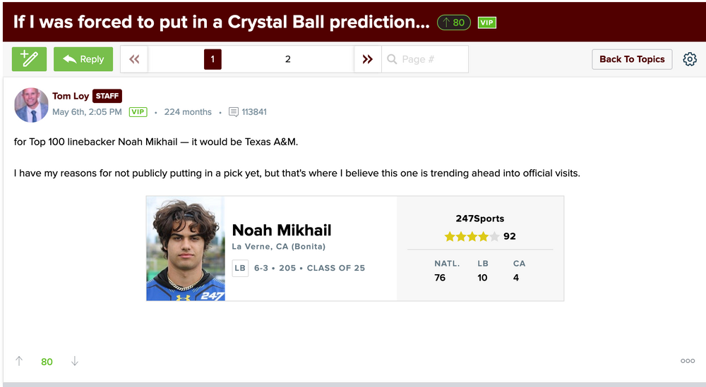Click the 247Sports star rating
706x387 pixels.
(x=472, y=237)
